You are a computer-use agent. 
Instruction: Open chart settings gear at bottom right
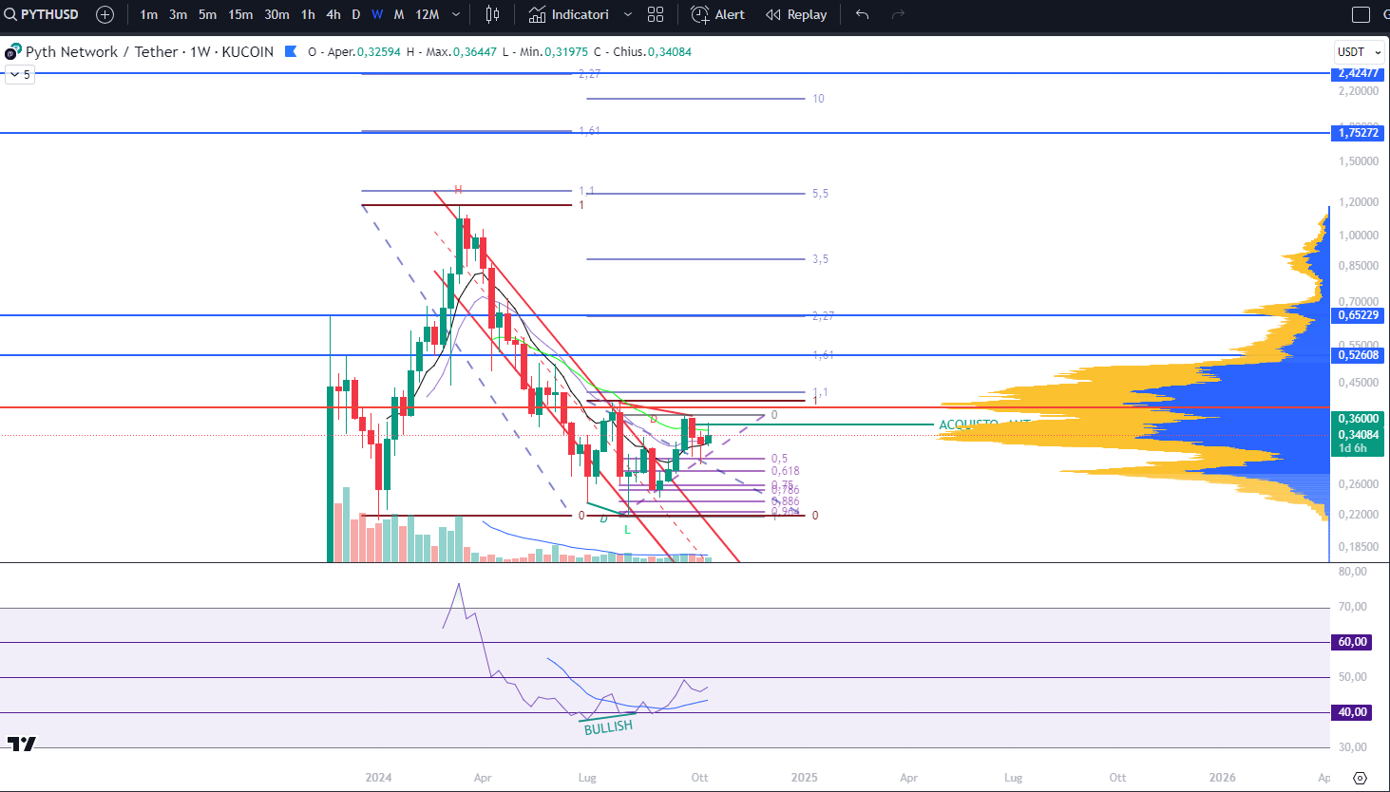click(x=1360, y=778)
